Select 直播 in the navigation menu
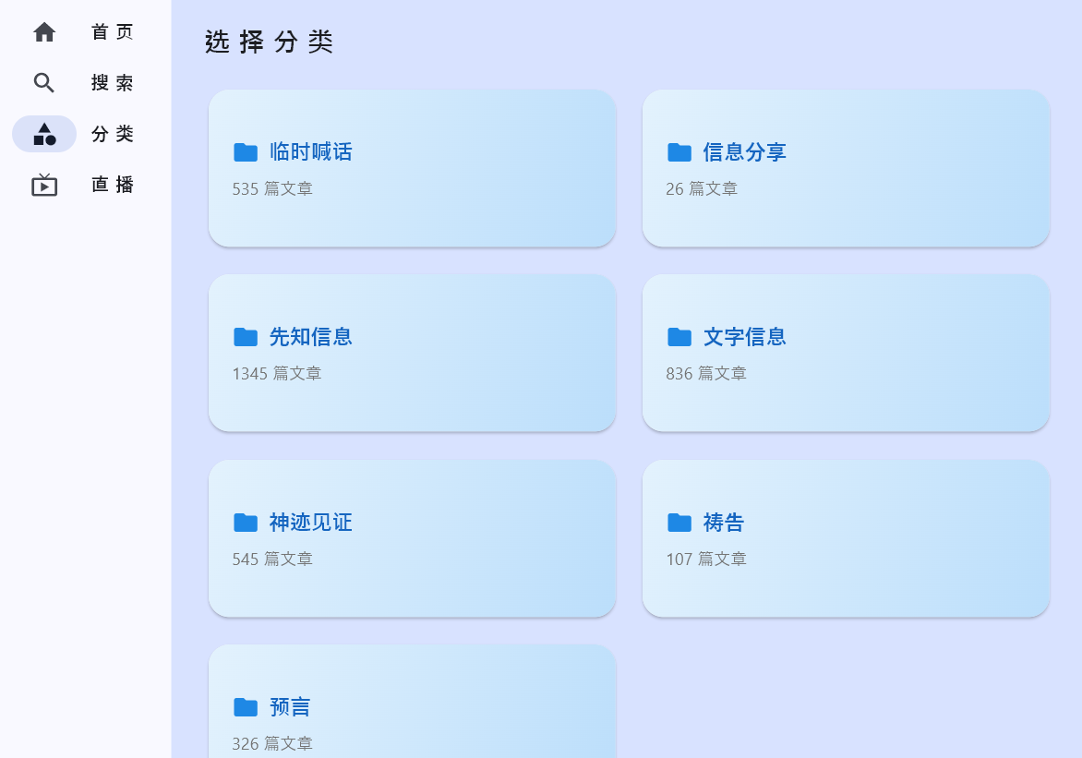The height and width of the screenshot is (758, 1082). point(113,185)
